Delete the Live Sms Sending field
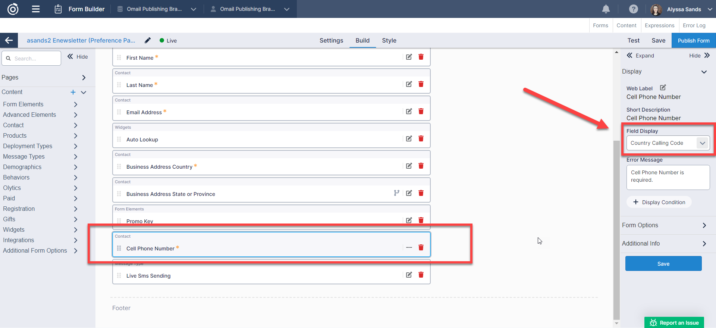Image resolution: width=716 pixels, height=328 pixels. click(421, 275)
